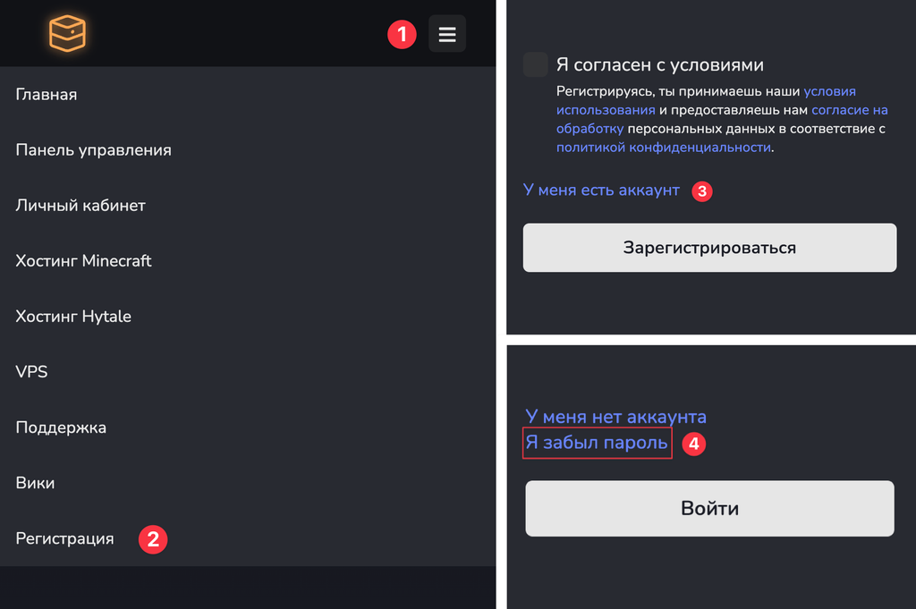Viewport: 916px width, 609px height.
Task: Click the orange hosting logo icon
Action: point(67,33)
